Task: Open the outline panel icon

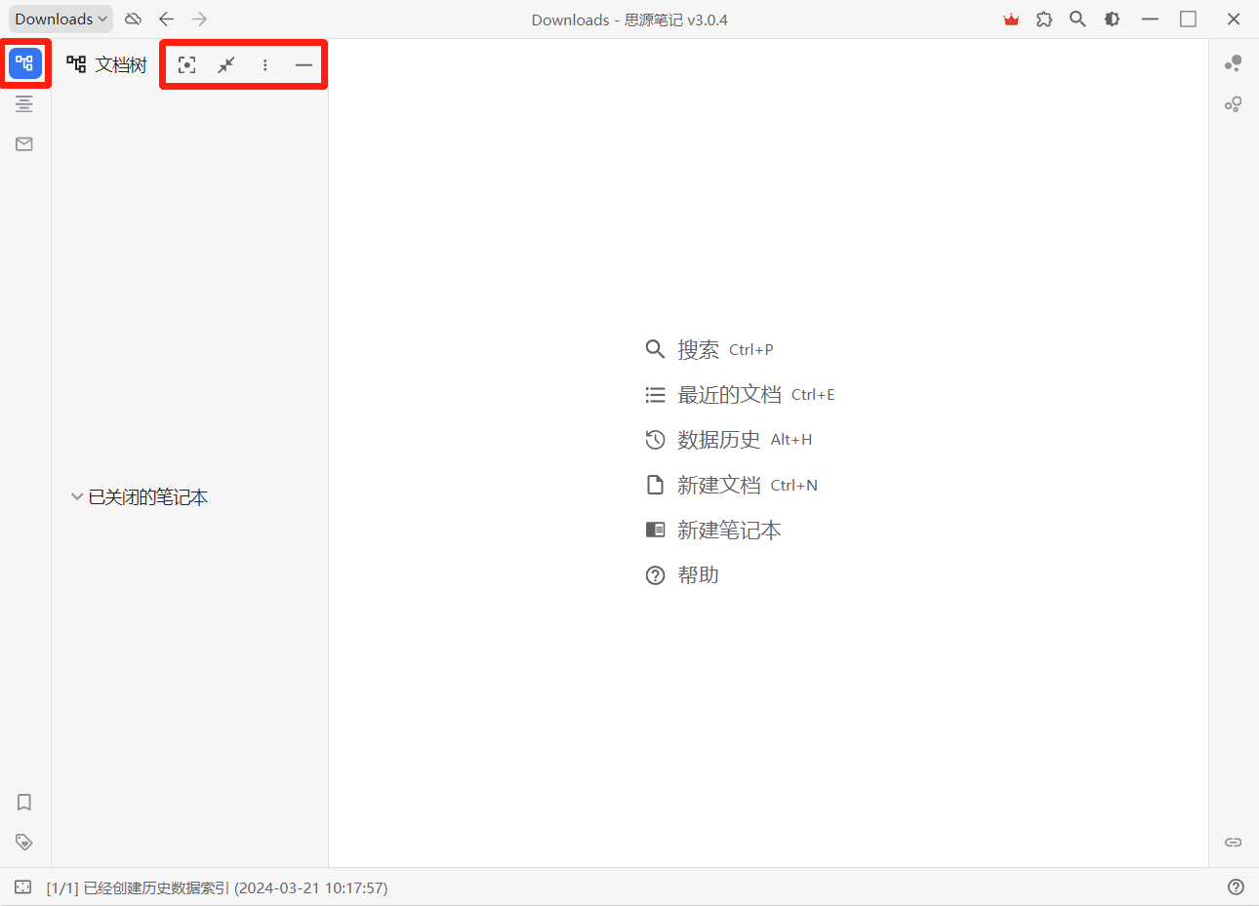Action: click(24, 103)
